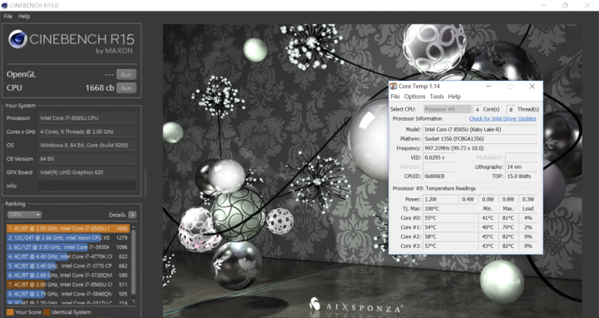Click the TDP value 15.0 Watts
The height and width of the screenshot is (318, 599).
pos(522,176)
